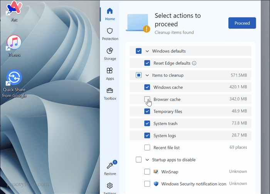Check Recent file list
The image size is (270, 194).
point(147,148)
